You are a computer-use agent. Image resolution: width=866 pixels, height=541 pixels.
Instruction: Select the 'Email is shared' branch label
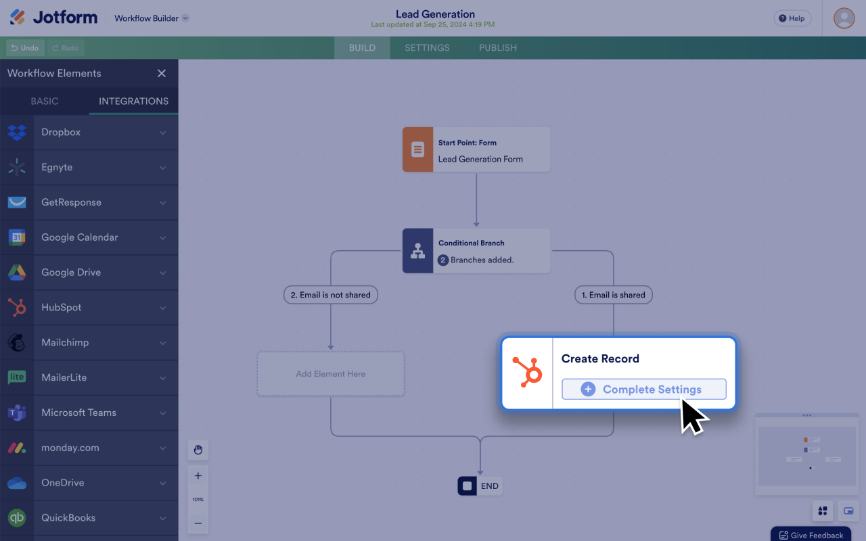[614, 295]
